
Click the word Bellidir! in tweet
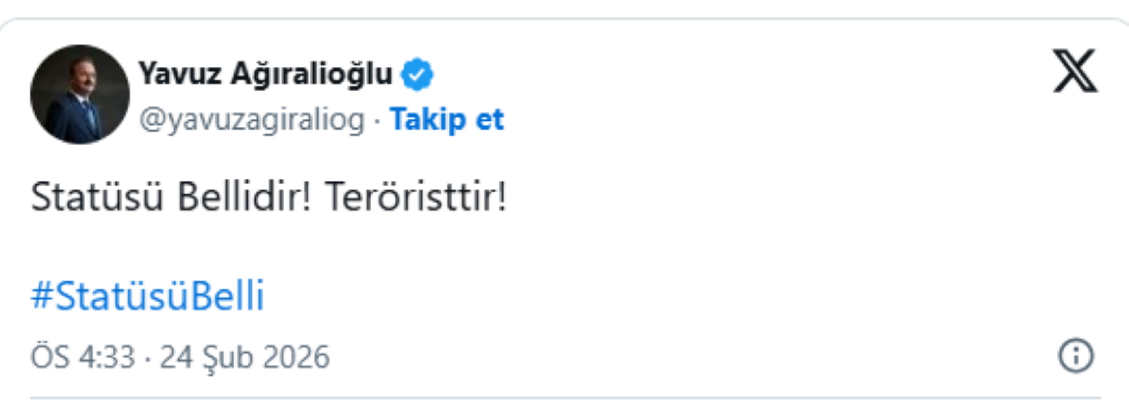tap(244, 197)
